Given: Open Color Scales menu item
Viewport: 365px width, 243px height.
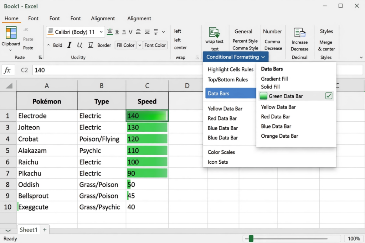Looking at the screenshot, I should pos(221,152).
